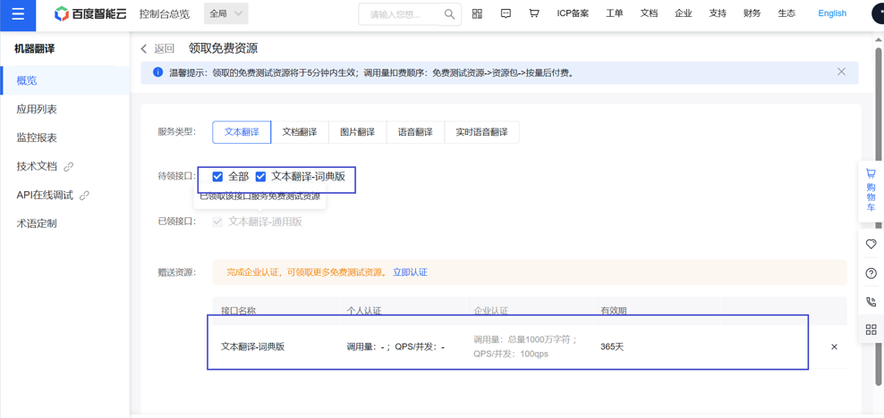Open the hamburger main menu
Viewport: 884px width, 418px height.
pos(18,14)
